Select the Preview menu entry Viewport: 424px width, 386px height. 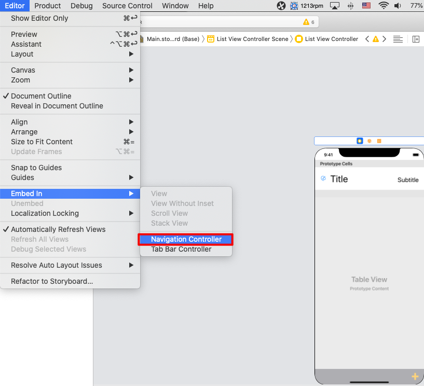pos(70,34)
